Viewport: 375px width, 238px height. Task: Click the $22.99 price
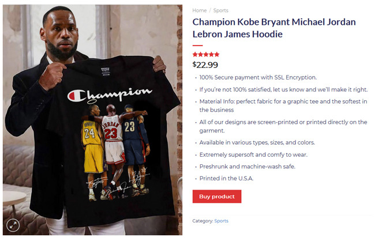[x=205, y=65]
